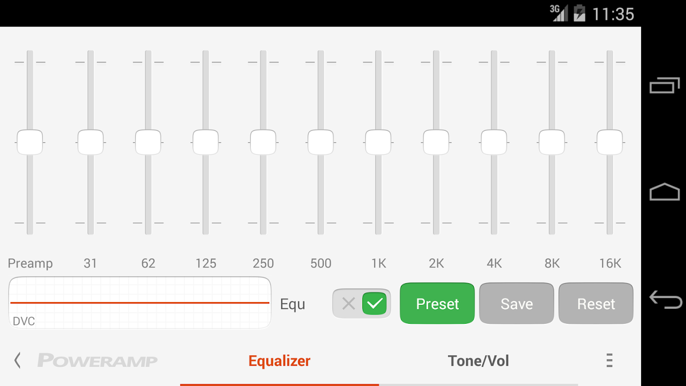The height and width of the screenshot is (386, 686).
Task: Disable equalizer with the X toggle
Action: [348, 303]
